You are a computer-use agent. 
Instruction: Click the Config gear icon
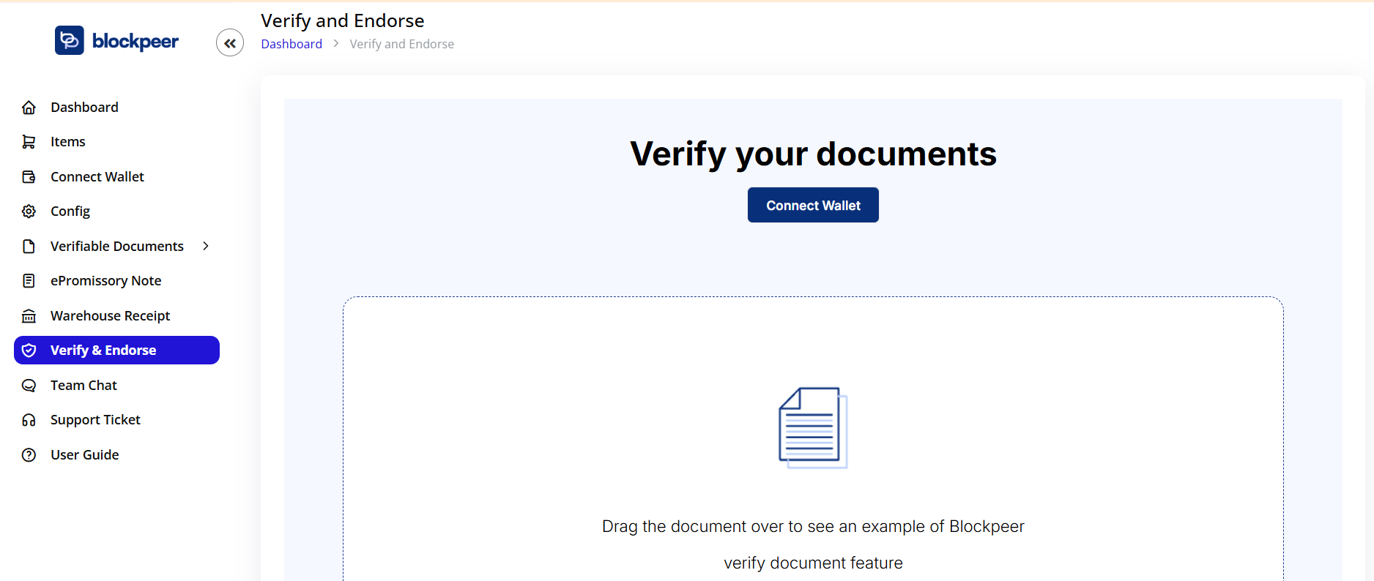29,211
